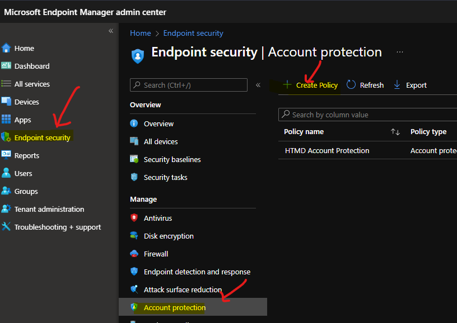Image resolution: width=457 pixels, height=323 pixels.
Task: Select Overview in the blade menu
Action: pyautogui.click(x=158, y=124)
